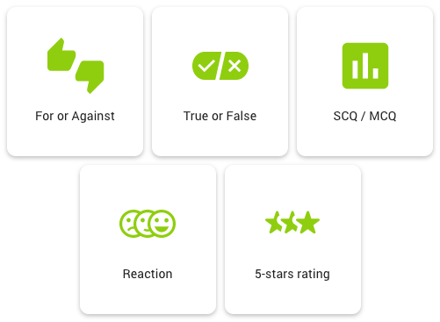Click the thumbs-up icon in For or Against
The height and width of the screenshot is (322, 440).
click(x=61, y=54)
